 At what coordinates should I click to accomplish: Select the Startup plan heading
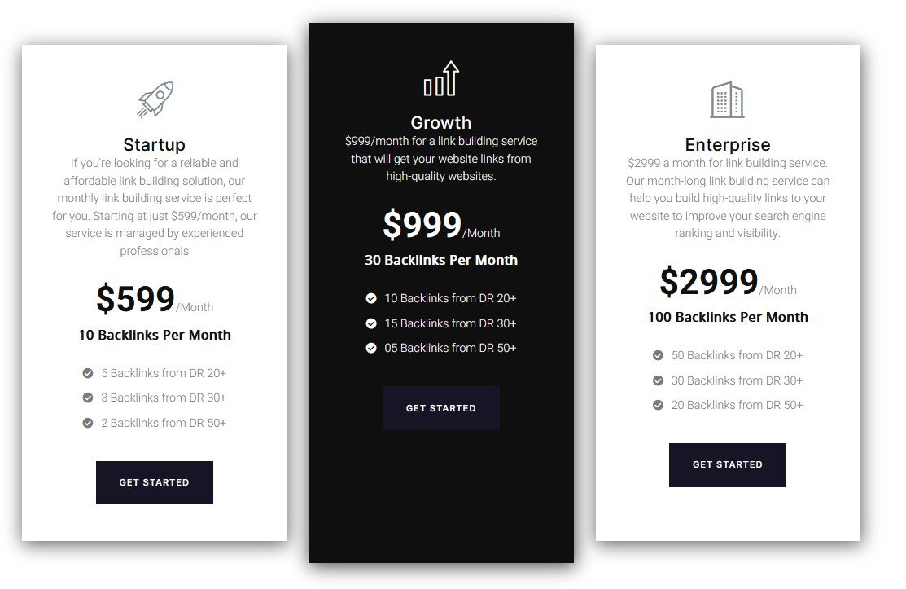coord(155,144)
